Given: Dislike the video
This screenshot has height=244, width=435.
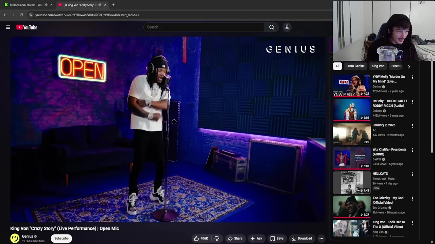Looking at the screenshot, I should coord(217,238).
